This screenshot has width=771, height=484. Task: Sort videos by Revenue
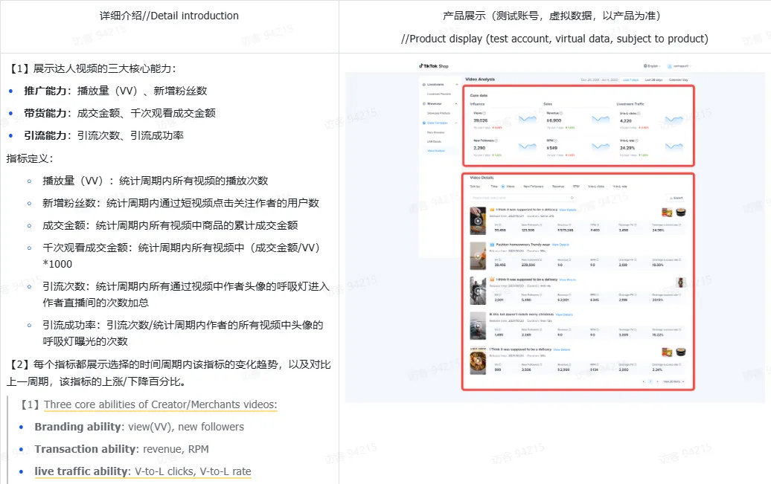coord(557,186)
